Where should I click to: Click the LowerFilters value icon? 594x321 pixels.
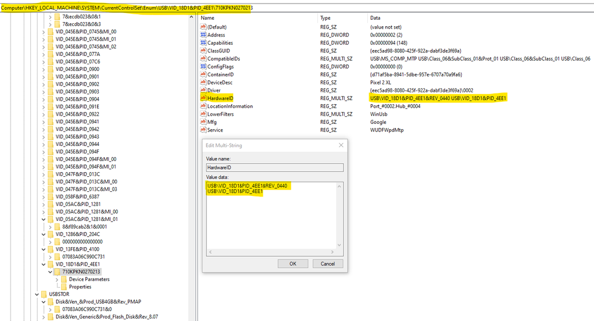tap(203, 114)
